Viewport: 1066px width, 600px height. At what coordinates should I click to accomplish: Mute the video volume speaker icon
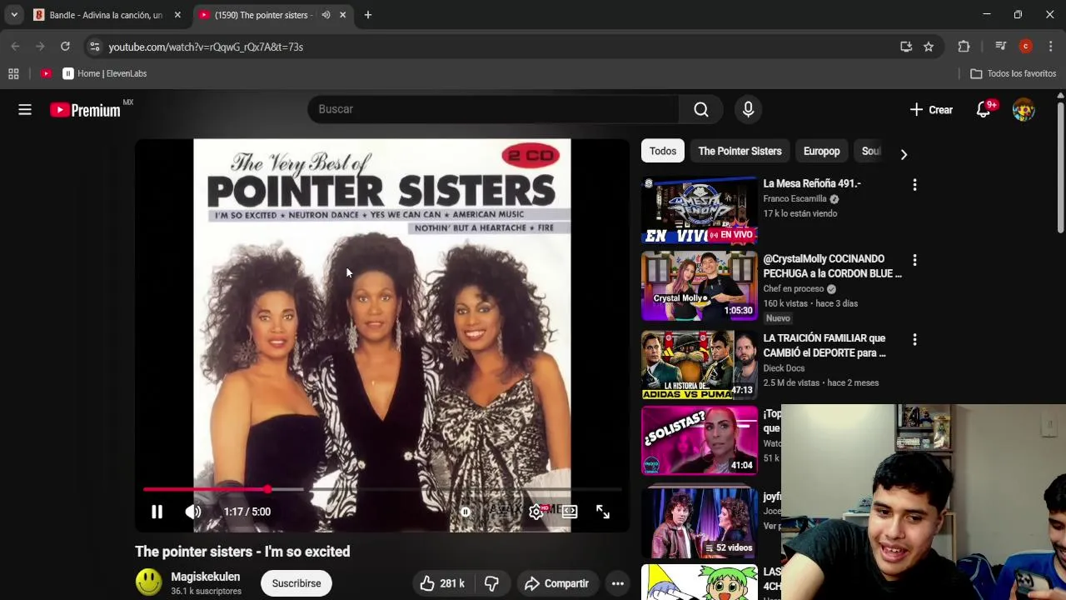click(193, 512)
